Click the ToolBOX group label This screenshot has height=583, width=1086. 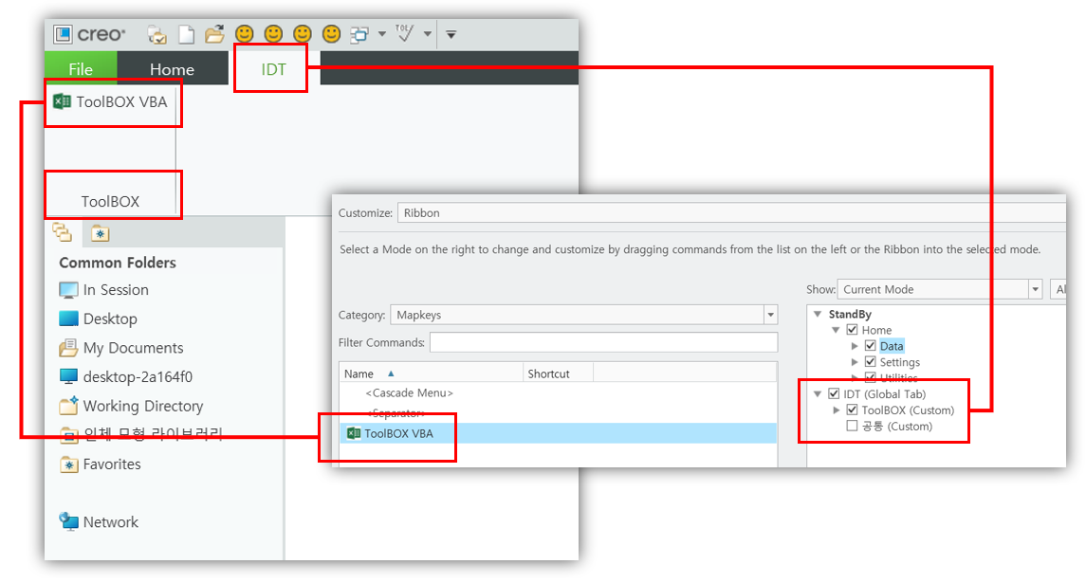pyautogui.click(x=110, y=202)
